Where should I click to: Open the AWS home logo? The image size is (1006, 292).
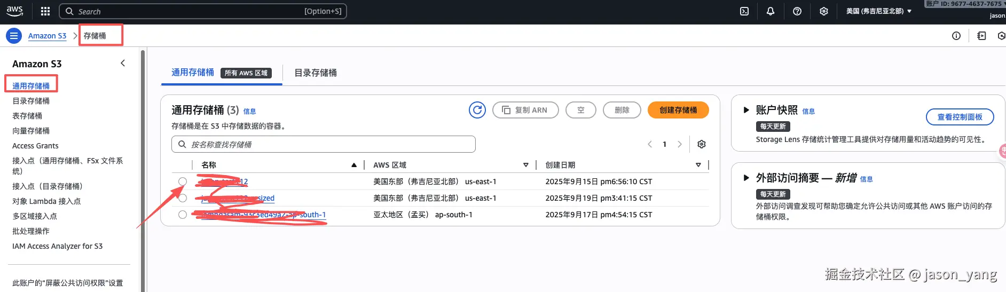15,11
